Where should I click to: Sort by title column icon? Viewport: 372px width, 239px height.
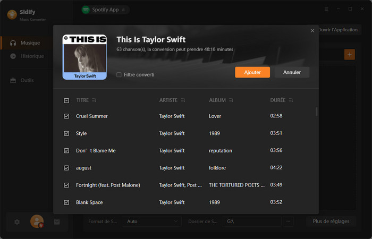click(94, 100)
